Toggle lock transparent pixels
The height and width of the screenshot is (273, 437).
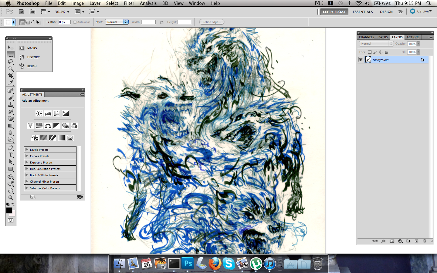pyautogui.click(x=370, y=52)
